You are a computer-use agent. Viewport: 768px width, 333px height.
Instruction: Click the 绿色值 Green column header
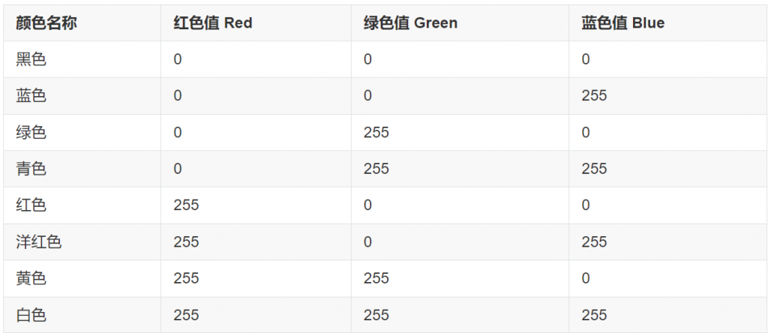(410, 23)
